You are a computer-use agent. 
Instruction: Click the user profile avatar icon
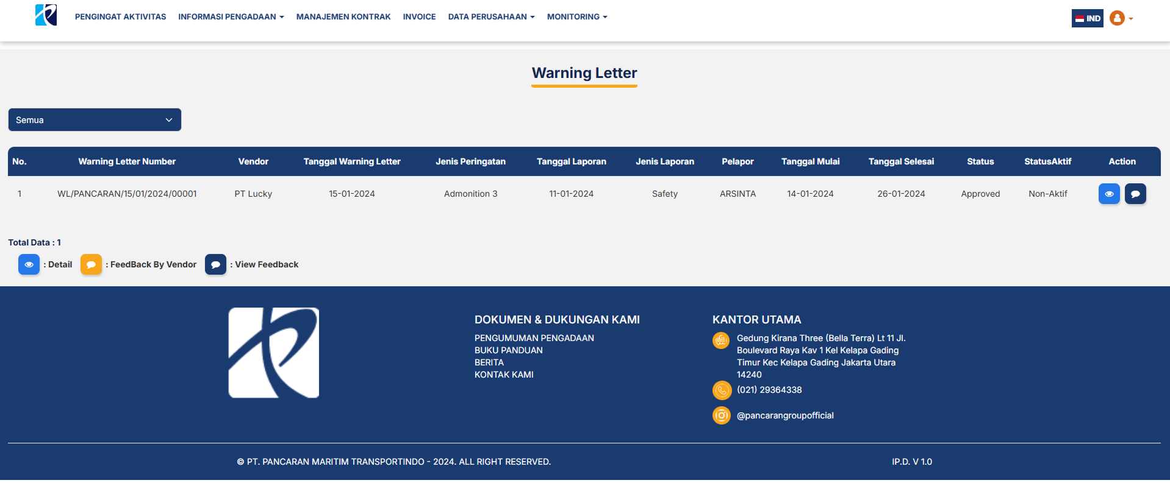pos(1117,18)
